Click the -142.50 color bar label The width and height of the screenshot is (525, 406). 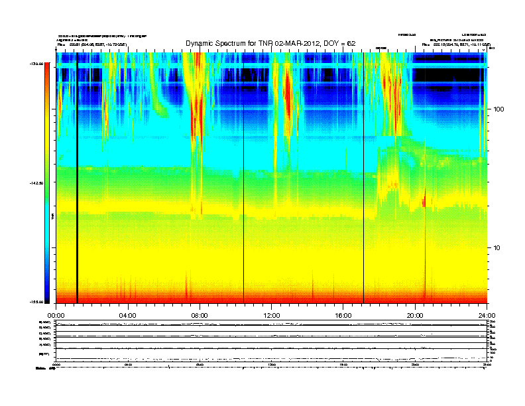[36, 183]
